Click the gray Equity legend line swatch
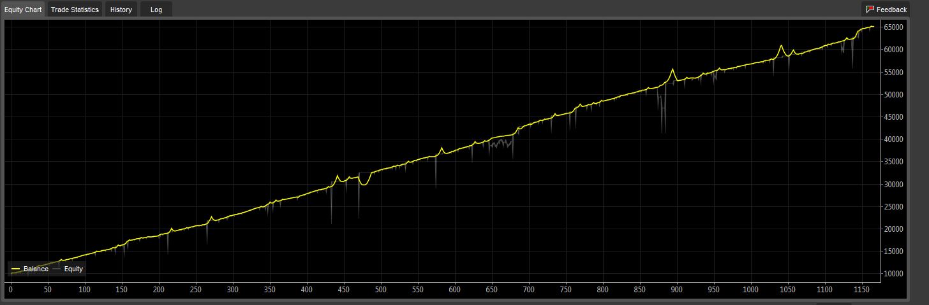The image size is (929, 305). click(57, 269)
